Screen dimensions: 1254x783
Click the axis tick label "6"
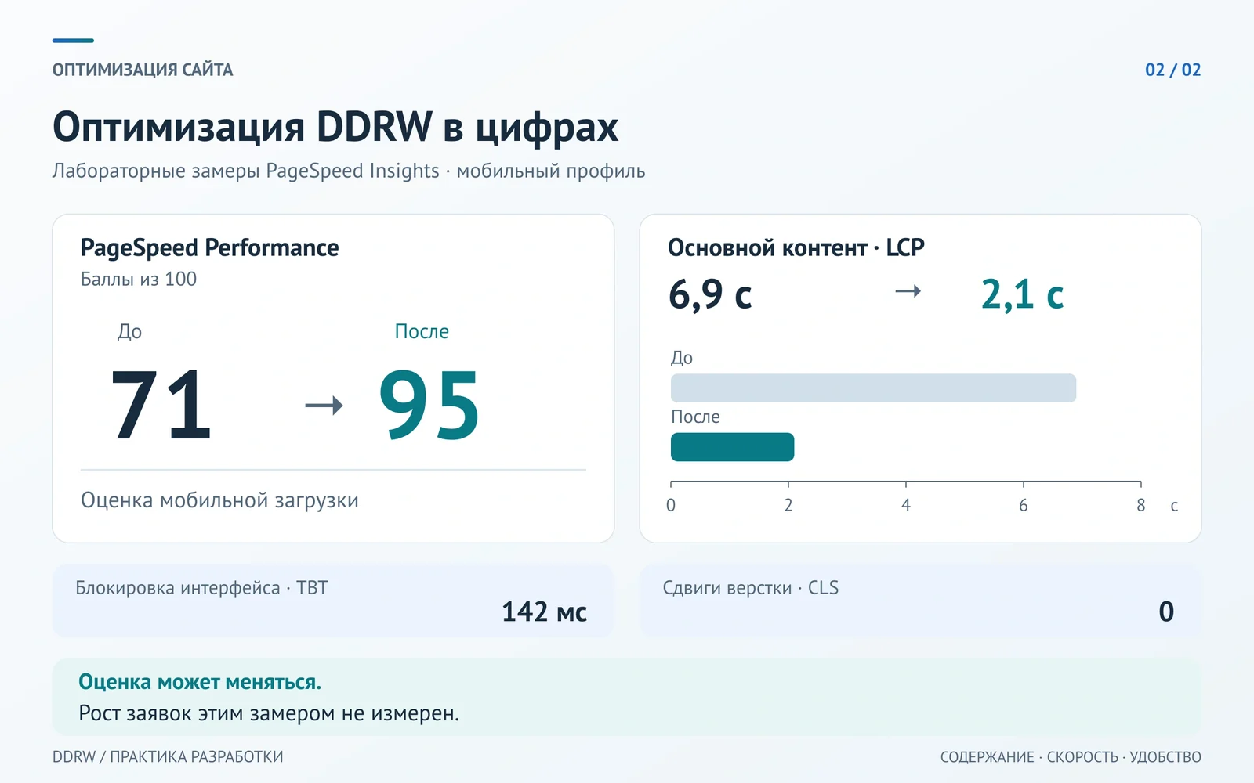pyautogui.click(x=1024, y=505)
